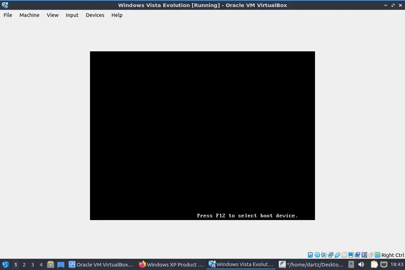Open the Help menu
Screen dimensions: 405x270
pyautogui.click(x=117, y=15)
